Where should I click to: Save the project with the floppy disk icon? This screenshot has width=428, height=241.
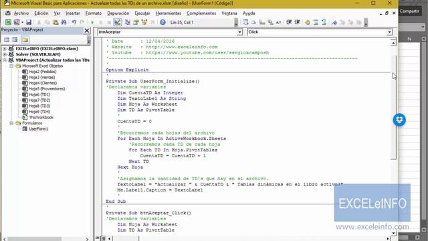tap(29, 22)
